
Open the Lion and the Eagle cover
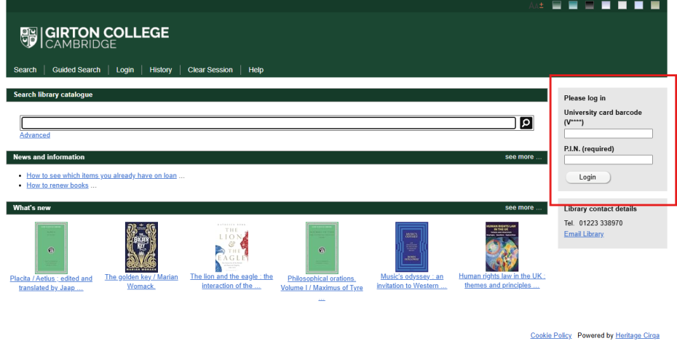click(x=231, y=247)
